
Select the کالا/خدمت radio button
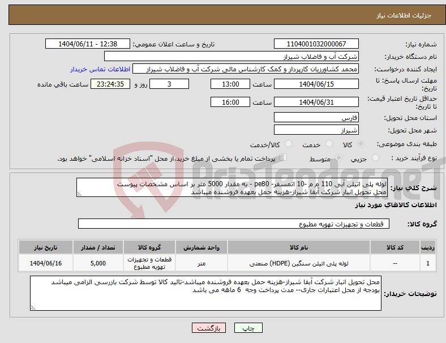[288, 144]
